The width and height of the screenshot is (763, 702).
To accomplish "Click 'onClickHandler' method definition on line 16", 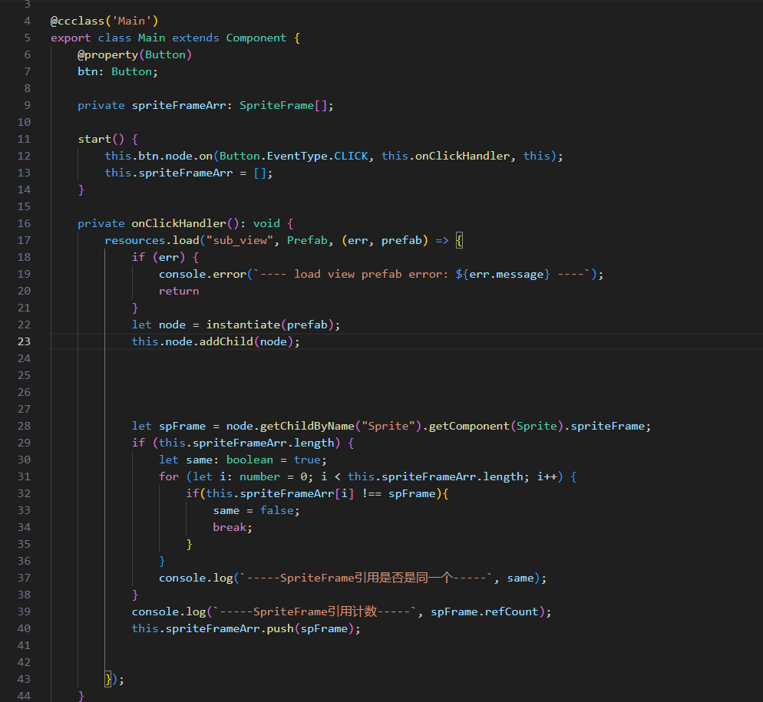I will [x=179, y=223].
